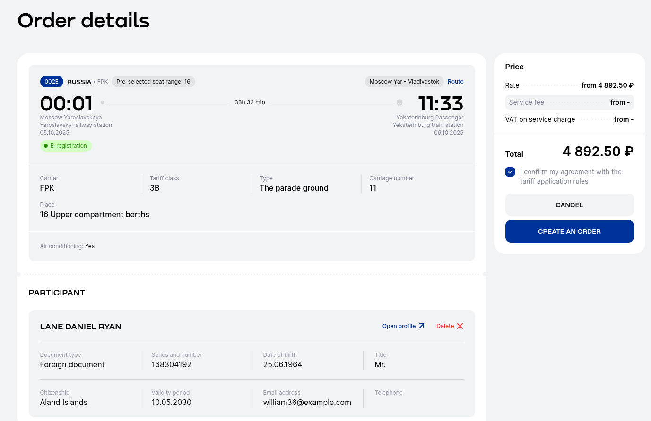Delete the participant Lane Daniel Ryan
651x421 pixels.
[x=445, y=326]
